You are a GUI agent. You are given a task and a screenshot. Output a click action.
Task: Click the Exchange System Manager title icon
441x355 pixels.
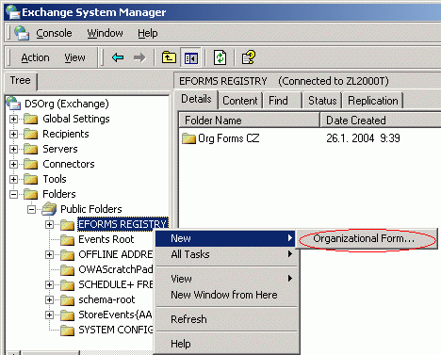point(12,12)
